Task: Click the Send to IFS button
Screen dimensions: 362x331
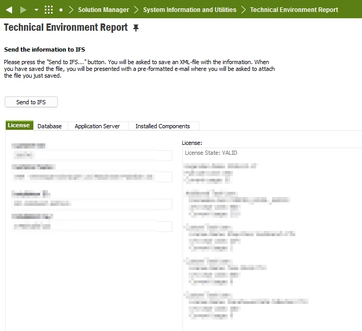Action: 31,102
